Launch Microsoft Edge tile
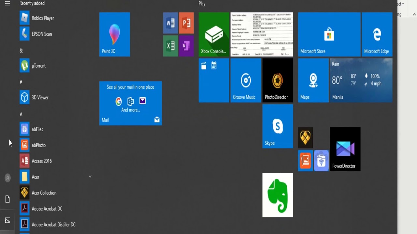Image resolution: width=417 pixels, height=234 pixels. click(377, 34)
